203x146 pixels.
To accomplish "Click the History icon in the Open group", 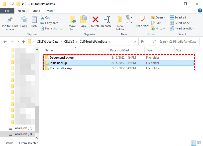I will [x=158, y=28].
